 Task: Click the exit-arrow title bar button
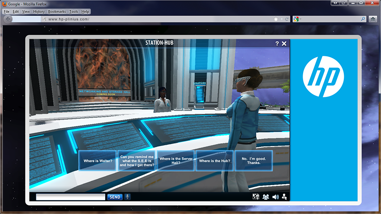click(343, 3)
